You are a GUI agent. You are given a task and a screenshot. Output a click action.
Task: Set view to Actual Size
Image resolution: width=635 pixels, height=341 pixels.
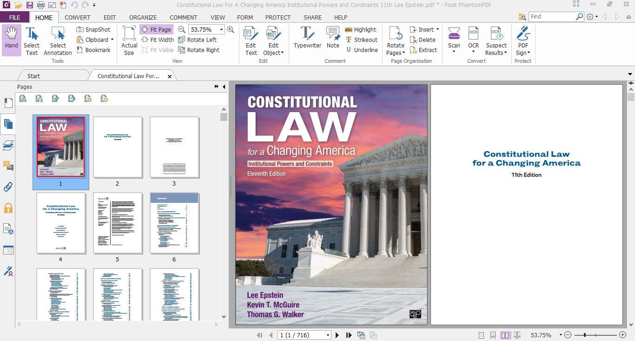pos(129,41)
